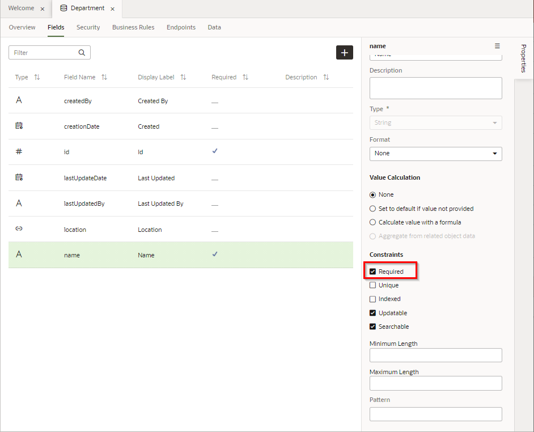Sort by Type column arrows
This screenshot has height=432, width=534.
coord(37,77)
